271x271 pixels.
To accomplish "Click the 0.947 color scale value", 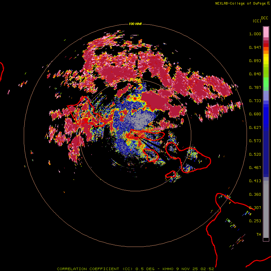I will click(x=255, y=47).
